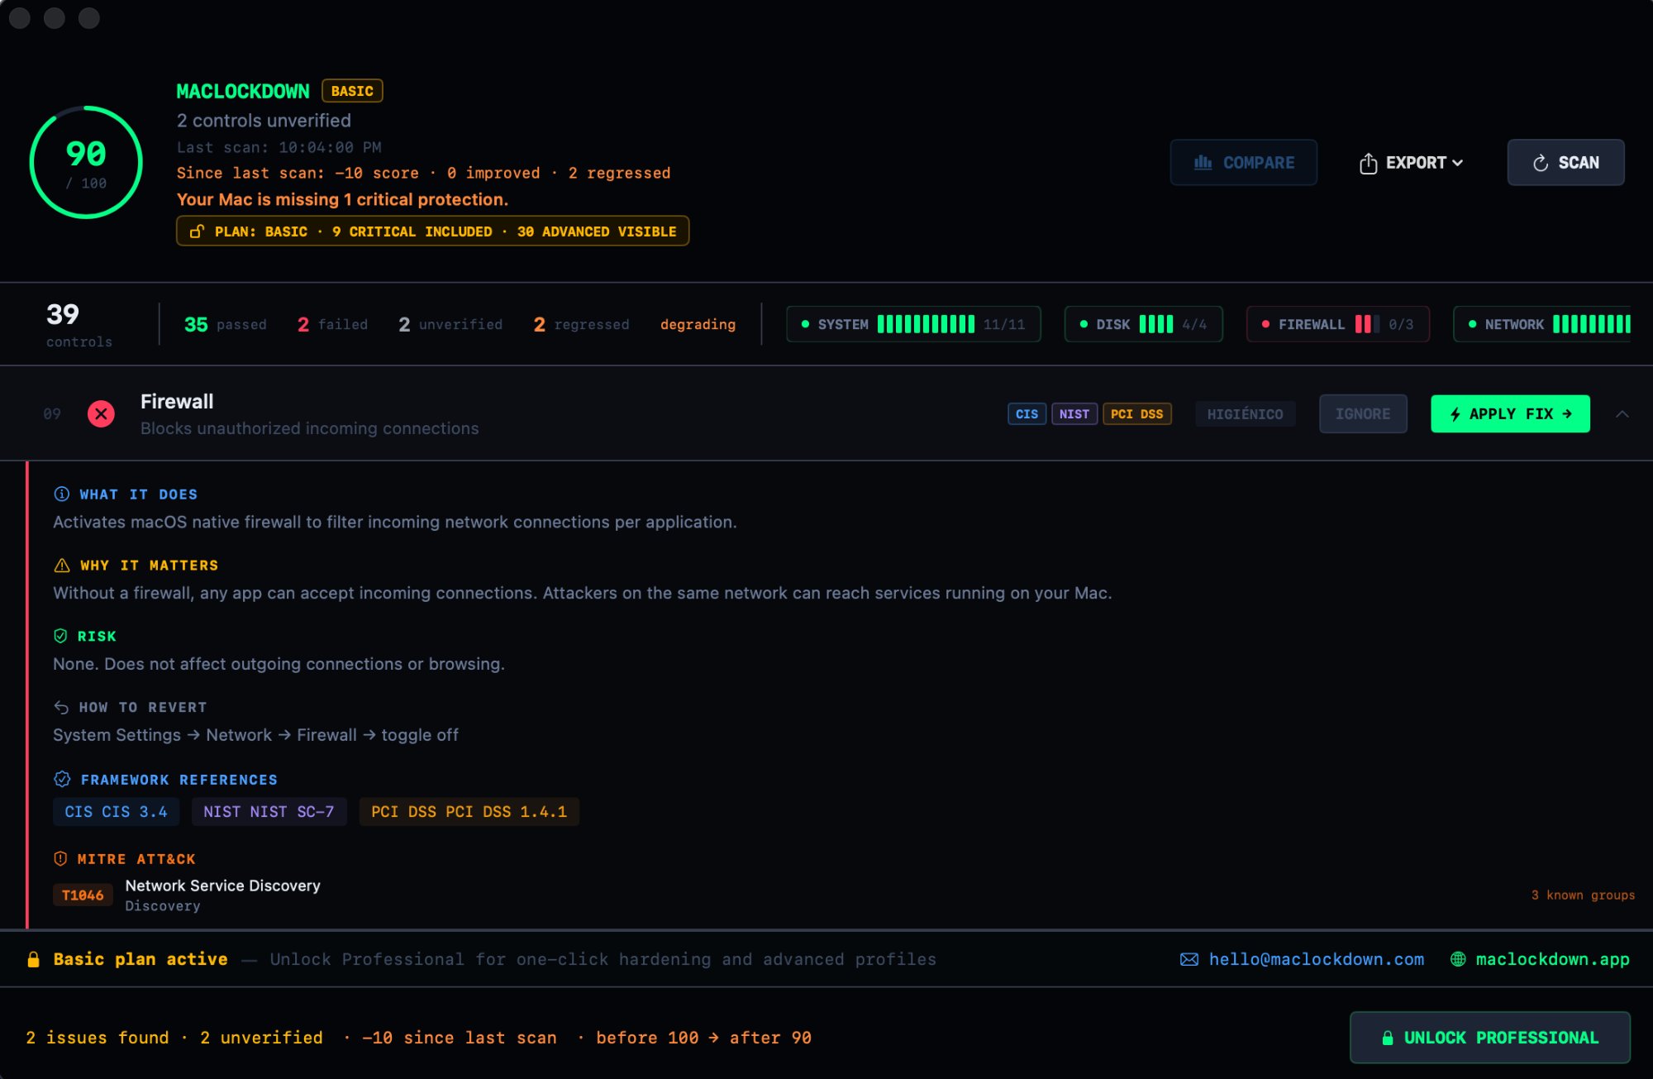Filter by 35 passed controls
This screenshot has height=1079, width=1653.
[x=226, y=324]
